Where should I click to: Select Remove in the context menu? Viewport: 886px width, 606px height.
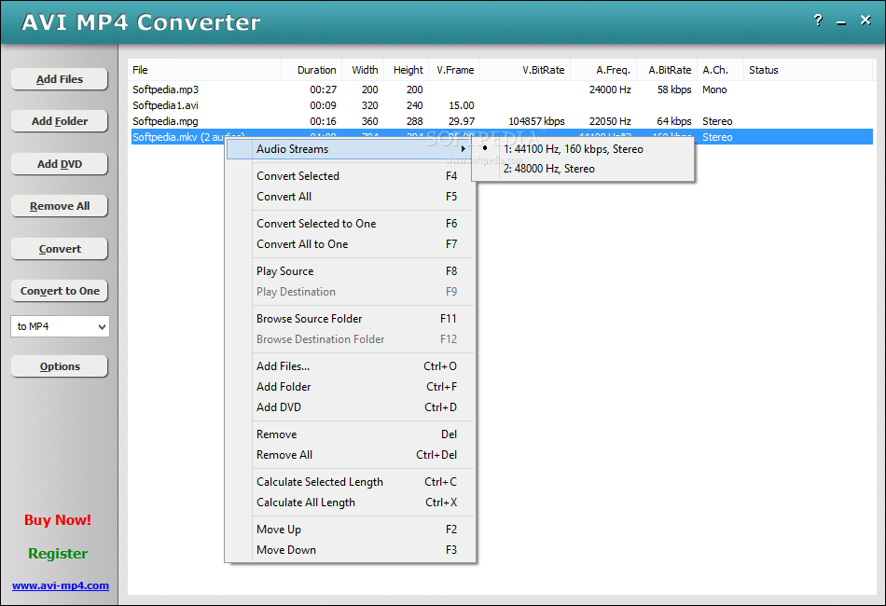[351, 434]
